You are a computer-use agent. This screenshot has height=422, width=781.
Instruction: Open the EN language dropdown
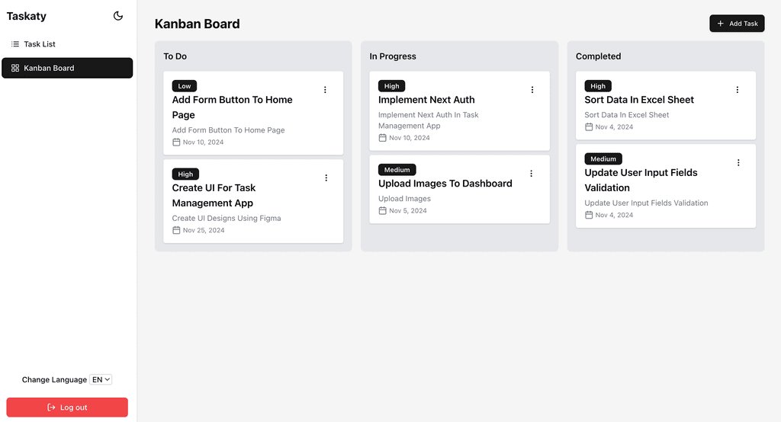[101, 379]
